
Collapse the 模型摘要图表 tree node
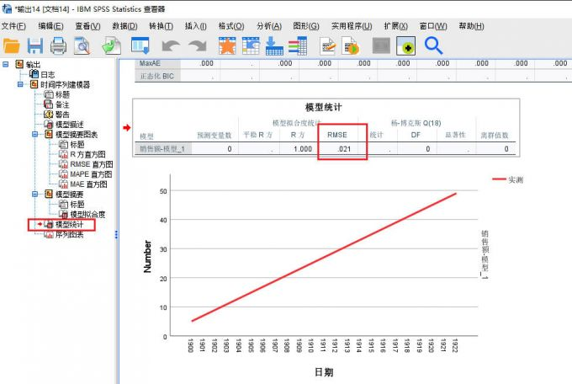coord(34,134)
